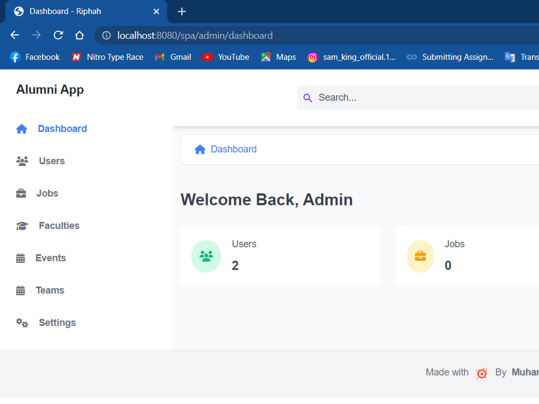The height and width of the screenshot is (404, 539).
Task: Click the home icon next to Dashboard breadcrumb
Action: coord(200,149)
